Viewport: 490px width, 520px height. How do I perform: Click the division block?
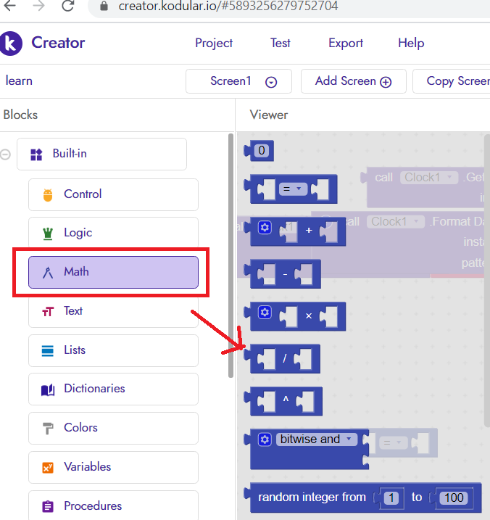[x=282, y=359]
